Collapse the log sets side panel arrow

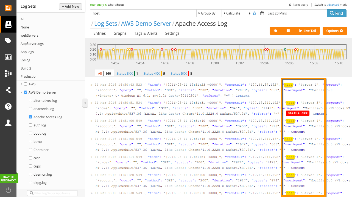pyautogui.click(x=85, y=103)
